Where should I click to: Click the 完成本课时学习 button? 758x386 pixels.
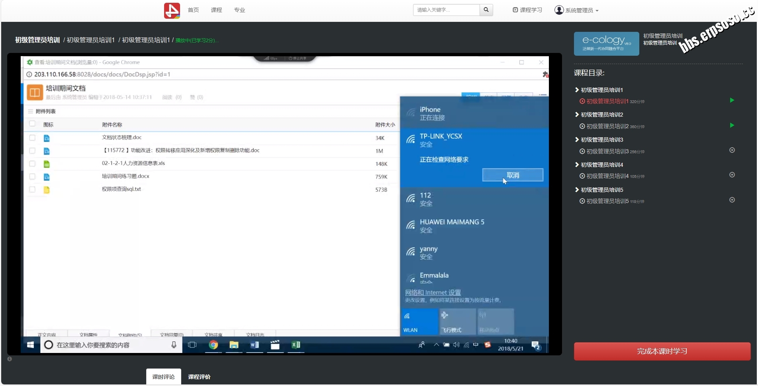click(662, 351)
